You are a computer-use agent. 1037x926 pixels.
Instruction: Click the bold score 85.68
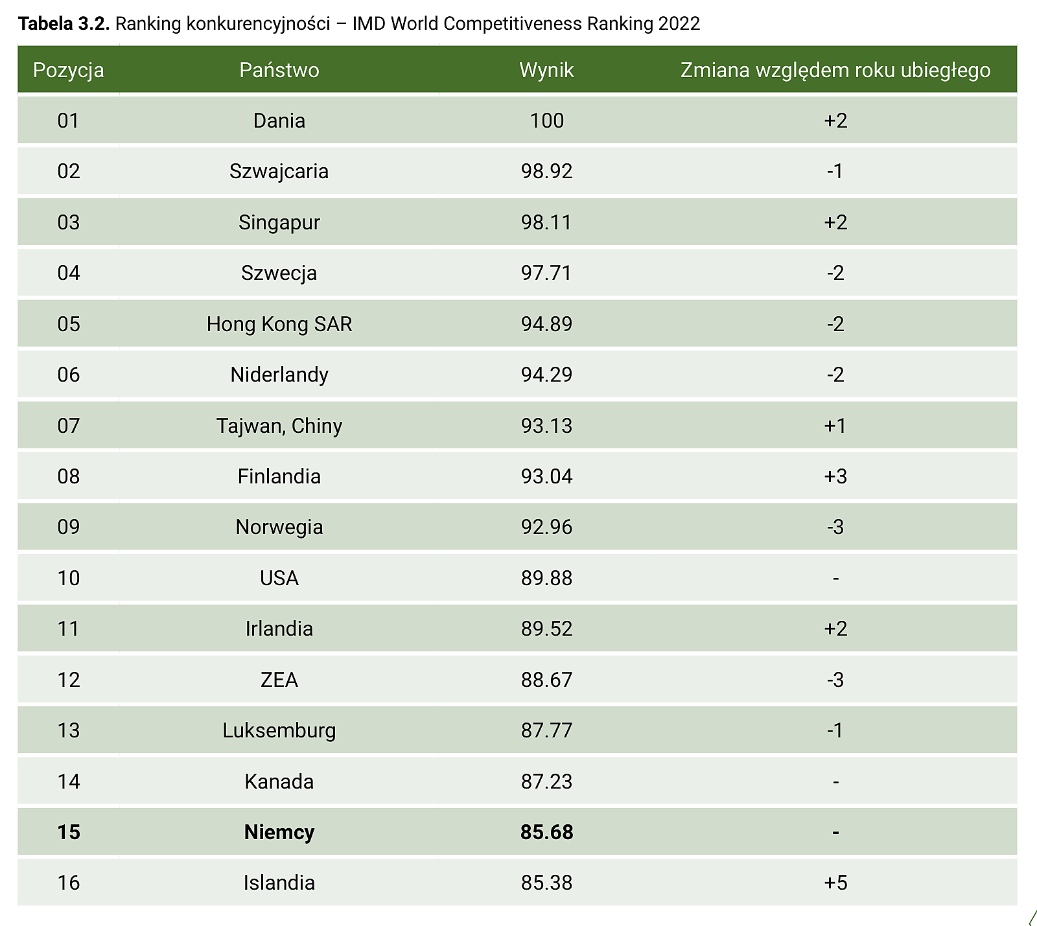(547, 832)
